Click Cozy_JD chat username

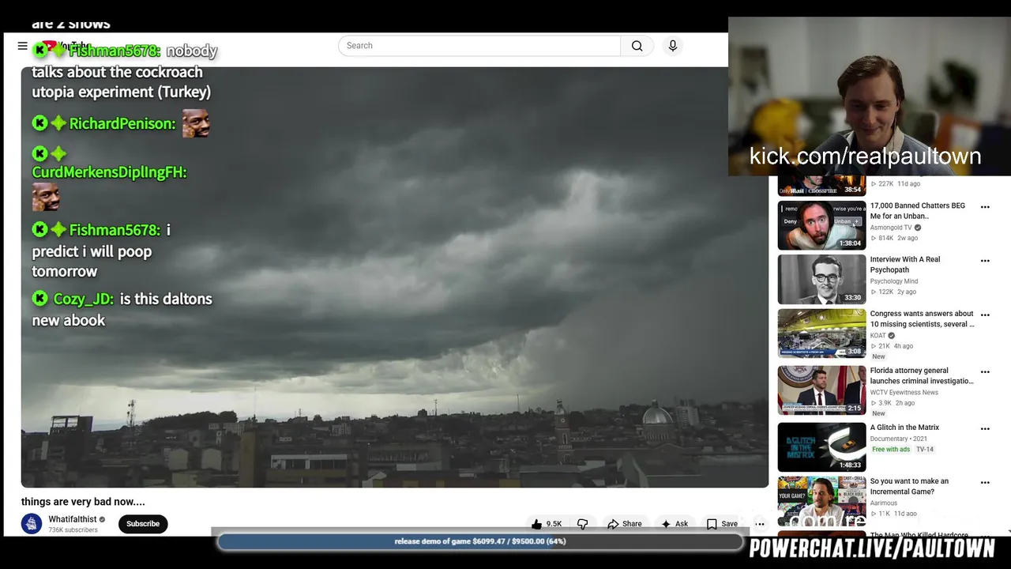point(83,299)
